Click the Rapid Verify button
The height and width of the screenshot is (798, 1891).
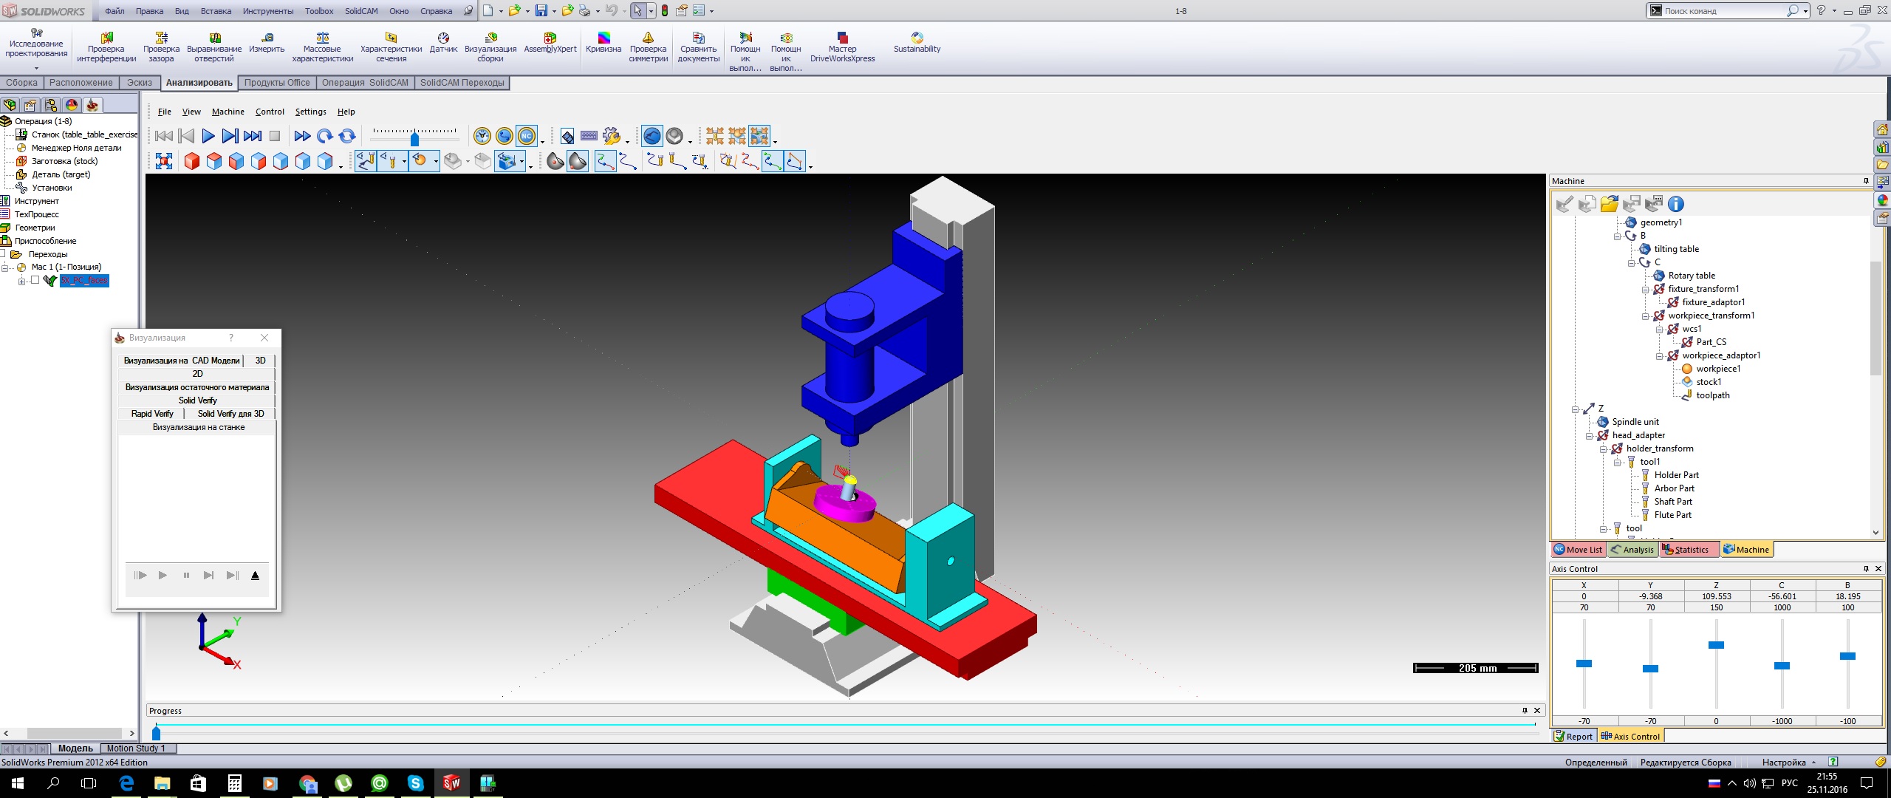point(152,414)
